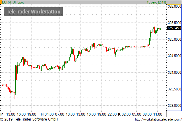Image resolution: width=182 pixels, height=122 pixels.
Task: Click the 10:00 time label
Action: [x=70, y=114]
